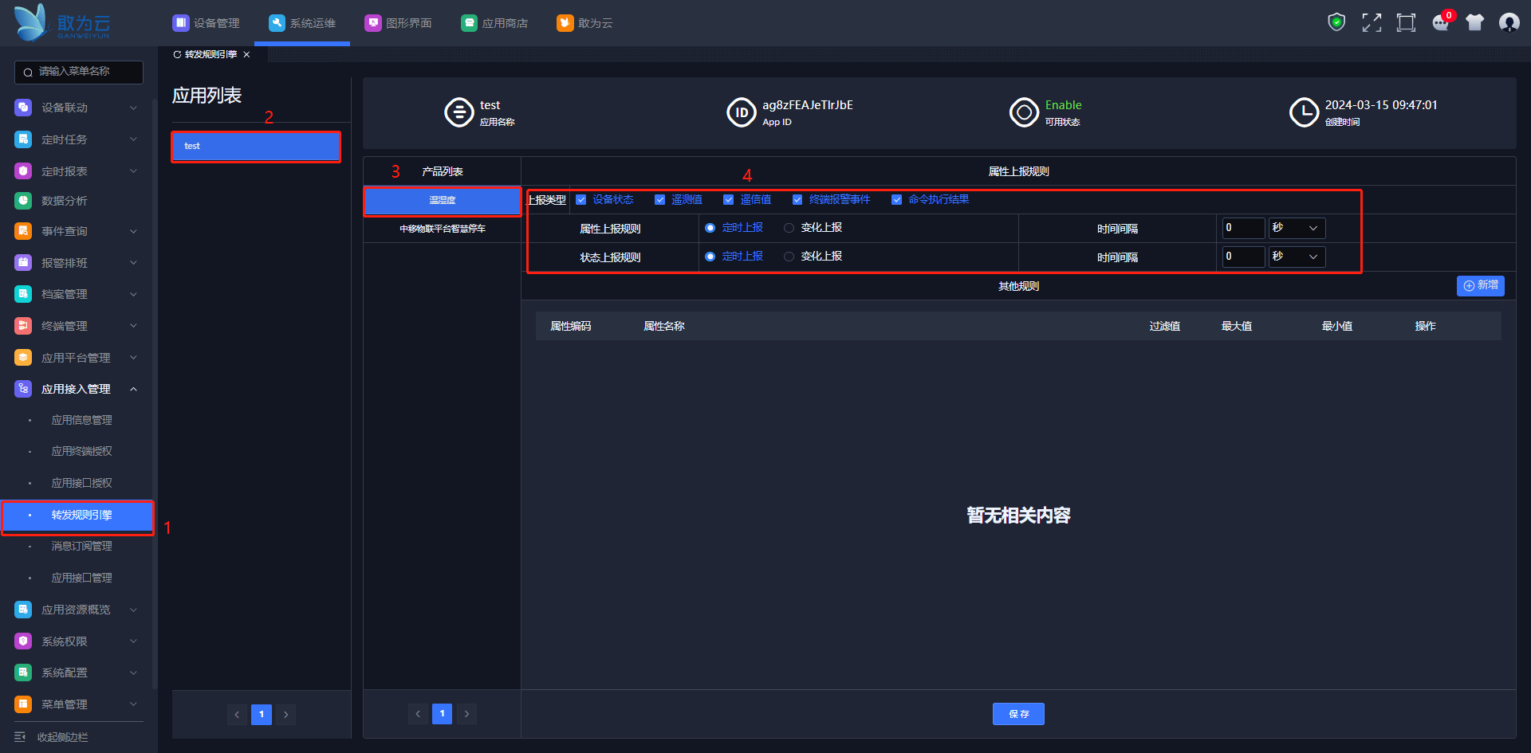
Task: Close the 转发规则引擎 tab
Action: pos(246,54)
